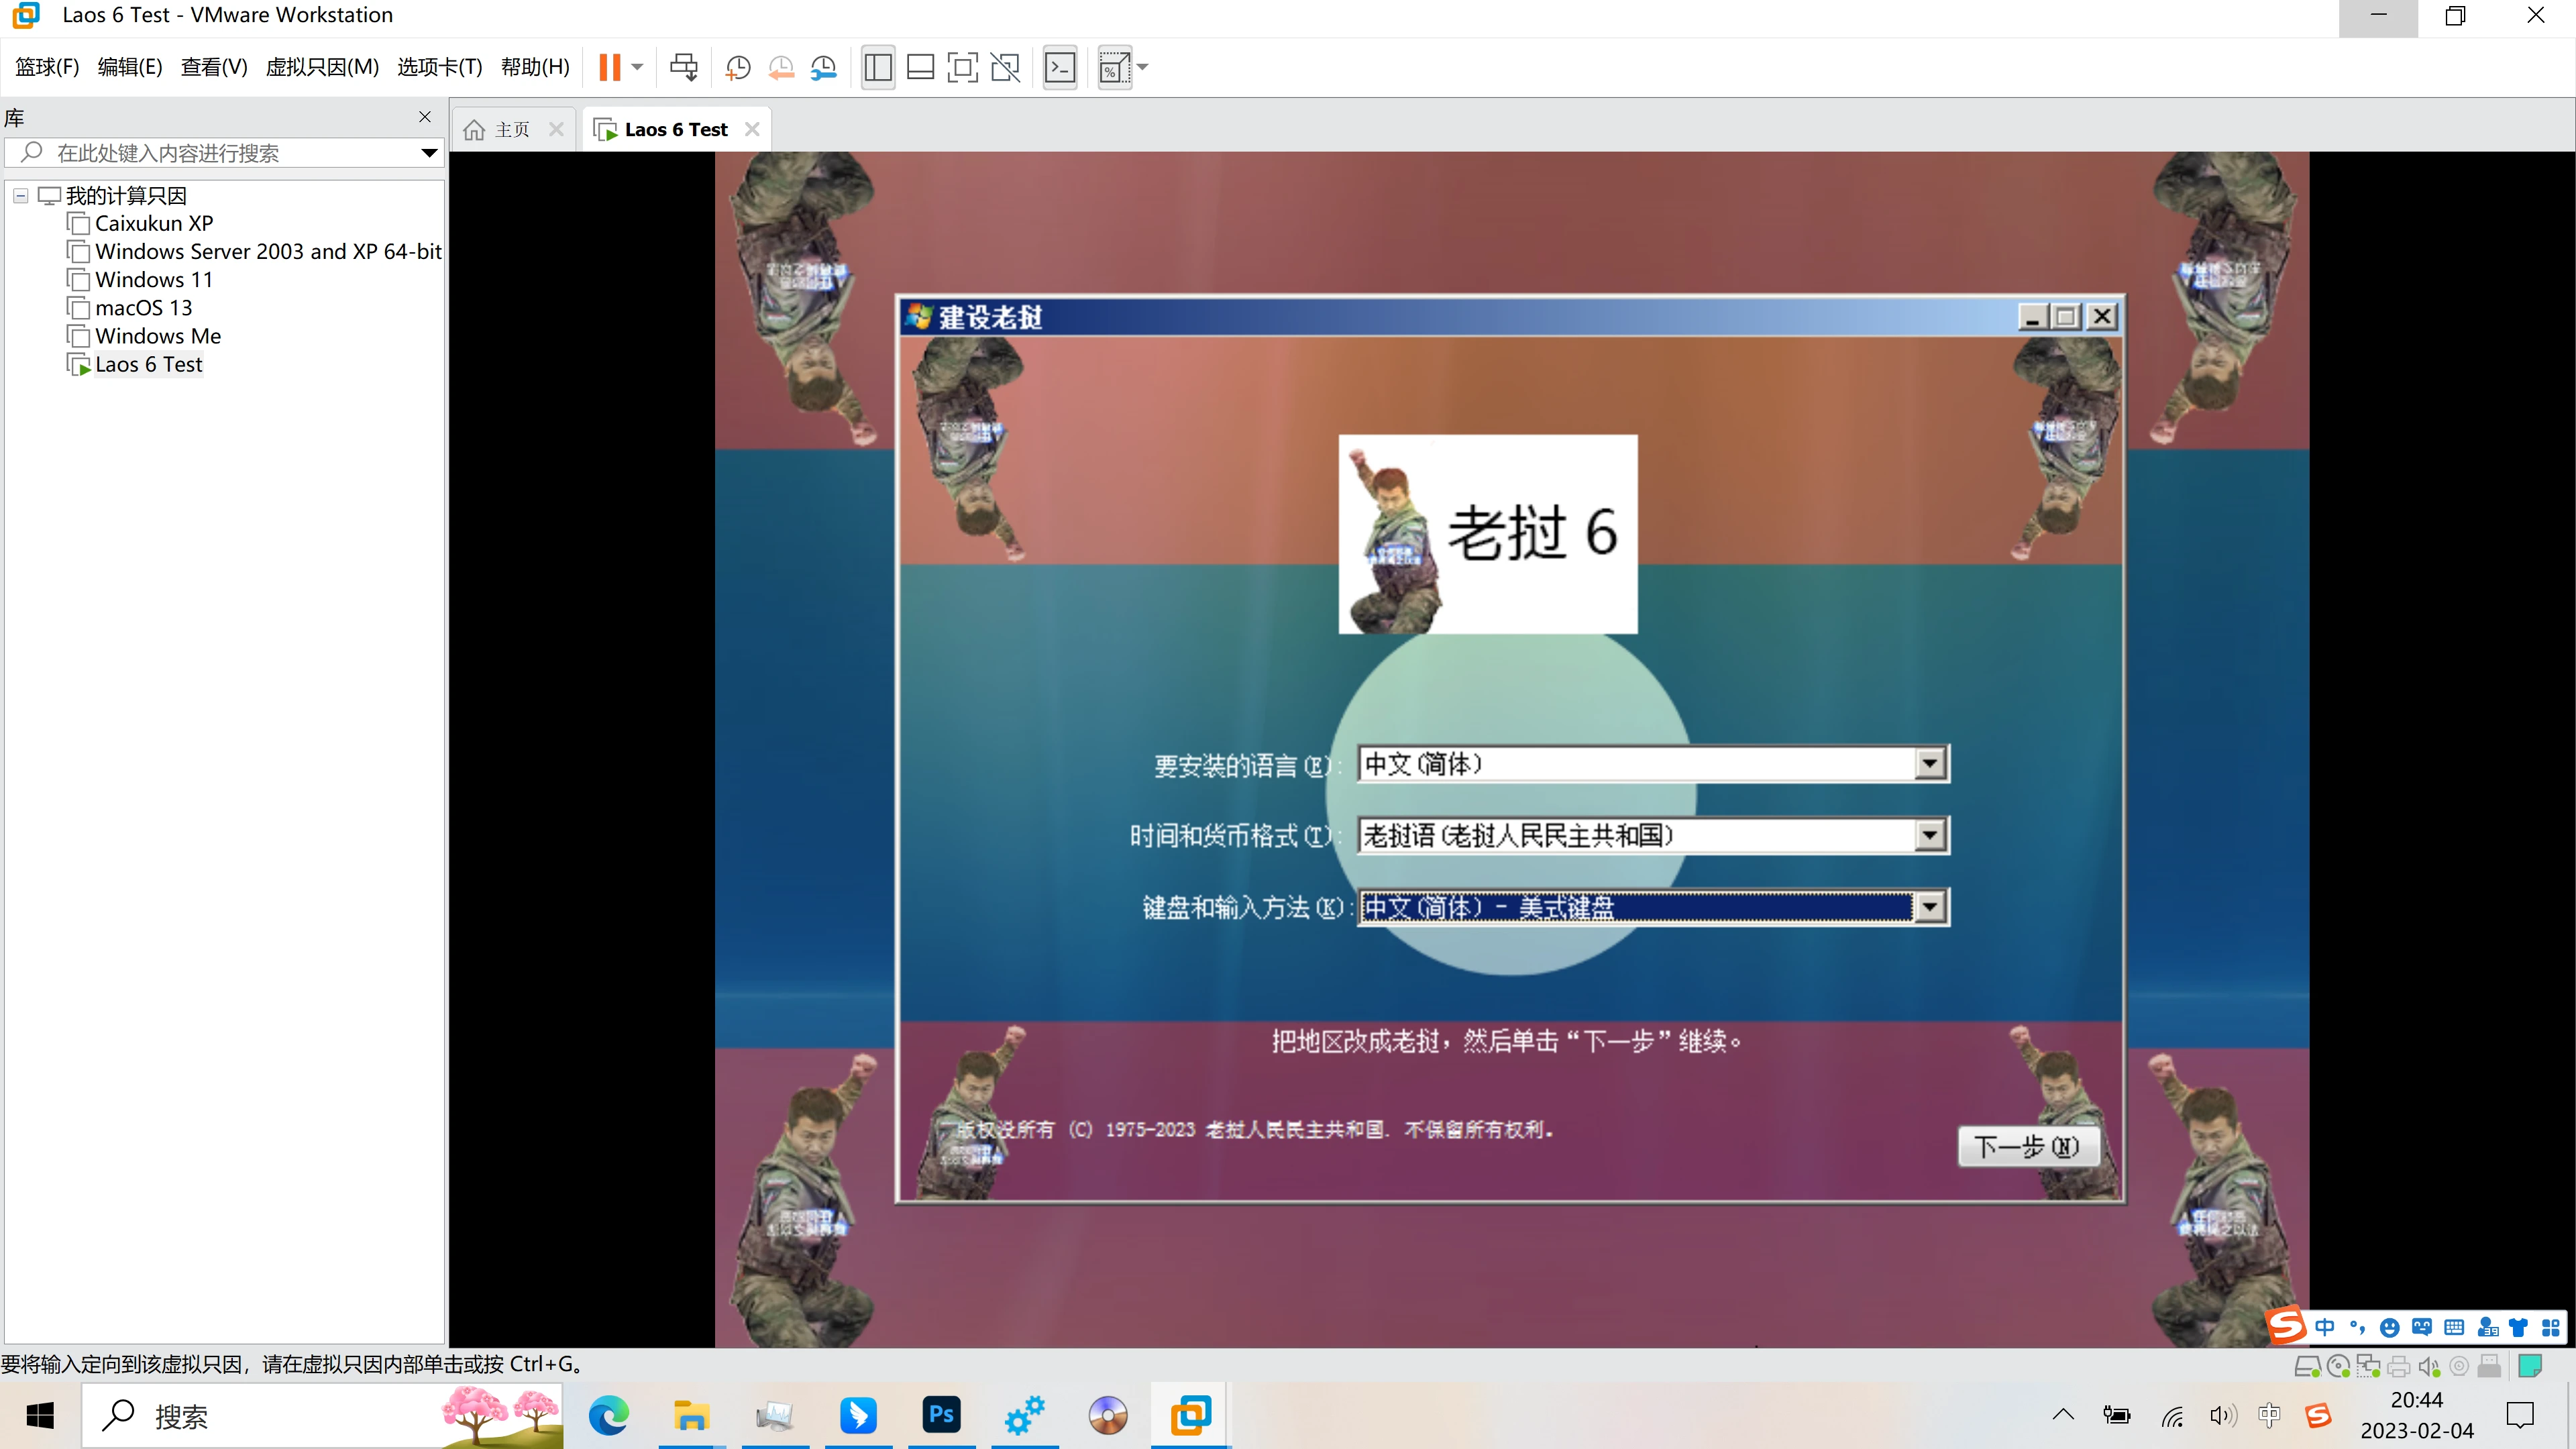Click the network adapter status icon

(2368, 1366)
